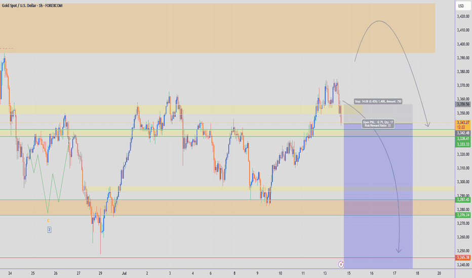Image resolution: width=472 pixels, height=278 pixels.
Task: Click the 3,350.00 price scale value
Action: coord(463,113)
